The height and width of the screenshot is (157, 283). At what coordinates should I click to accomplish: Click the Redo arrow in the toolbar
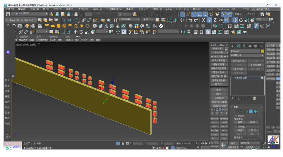(x=196, y=20)
